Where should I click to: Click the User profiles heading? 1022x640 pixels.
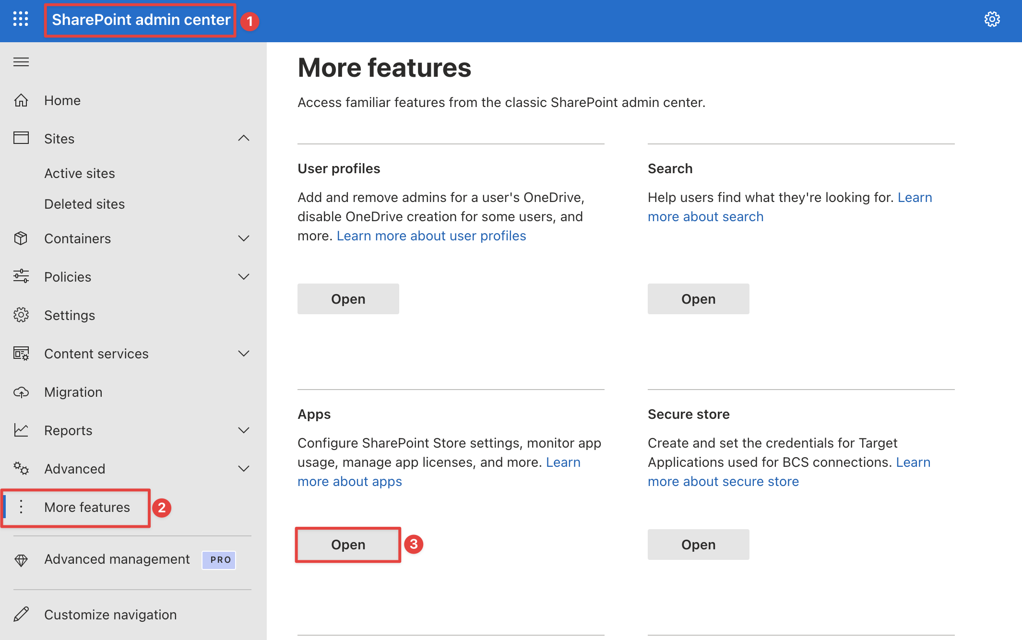pyautogui.click(x=339, y=168)
